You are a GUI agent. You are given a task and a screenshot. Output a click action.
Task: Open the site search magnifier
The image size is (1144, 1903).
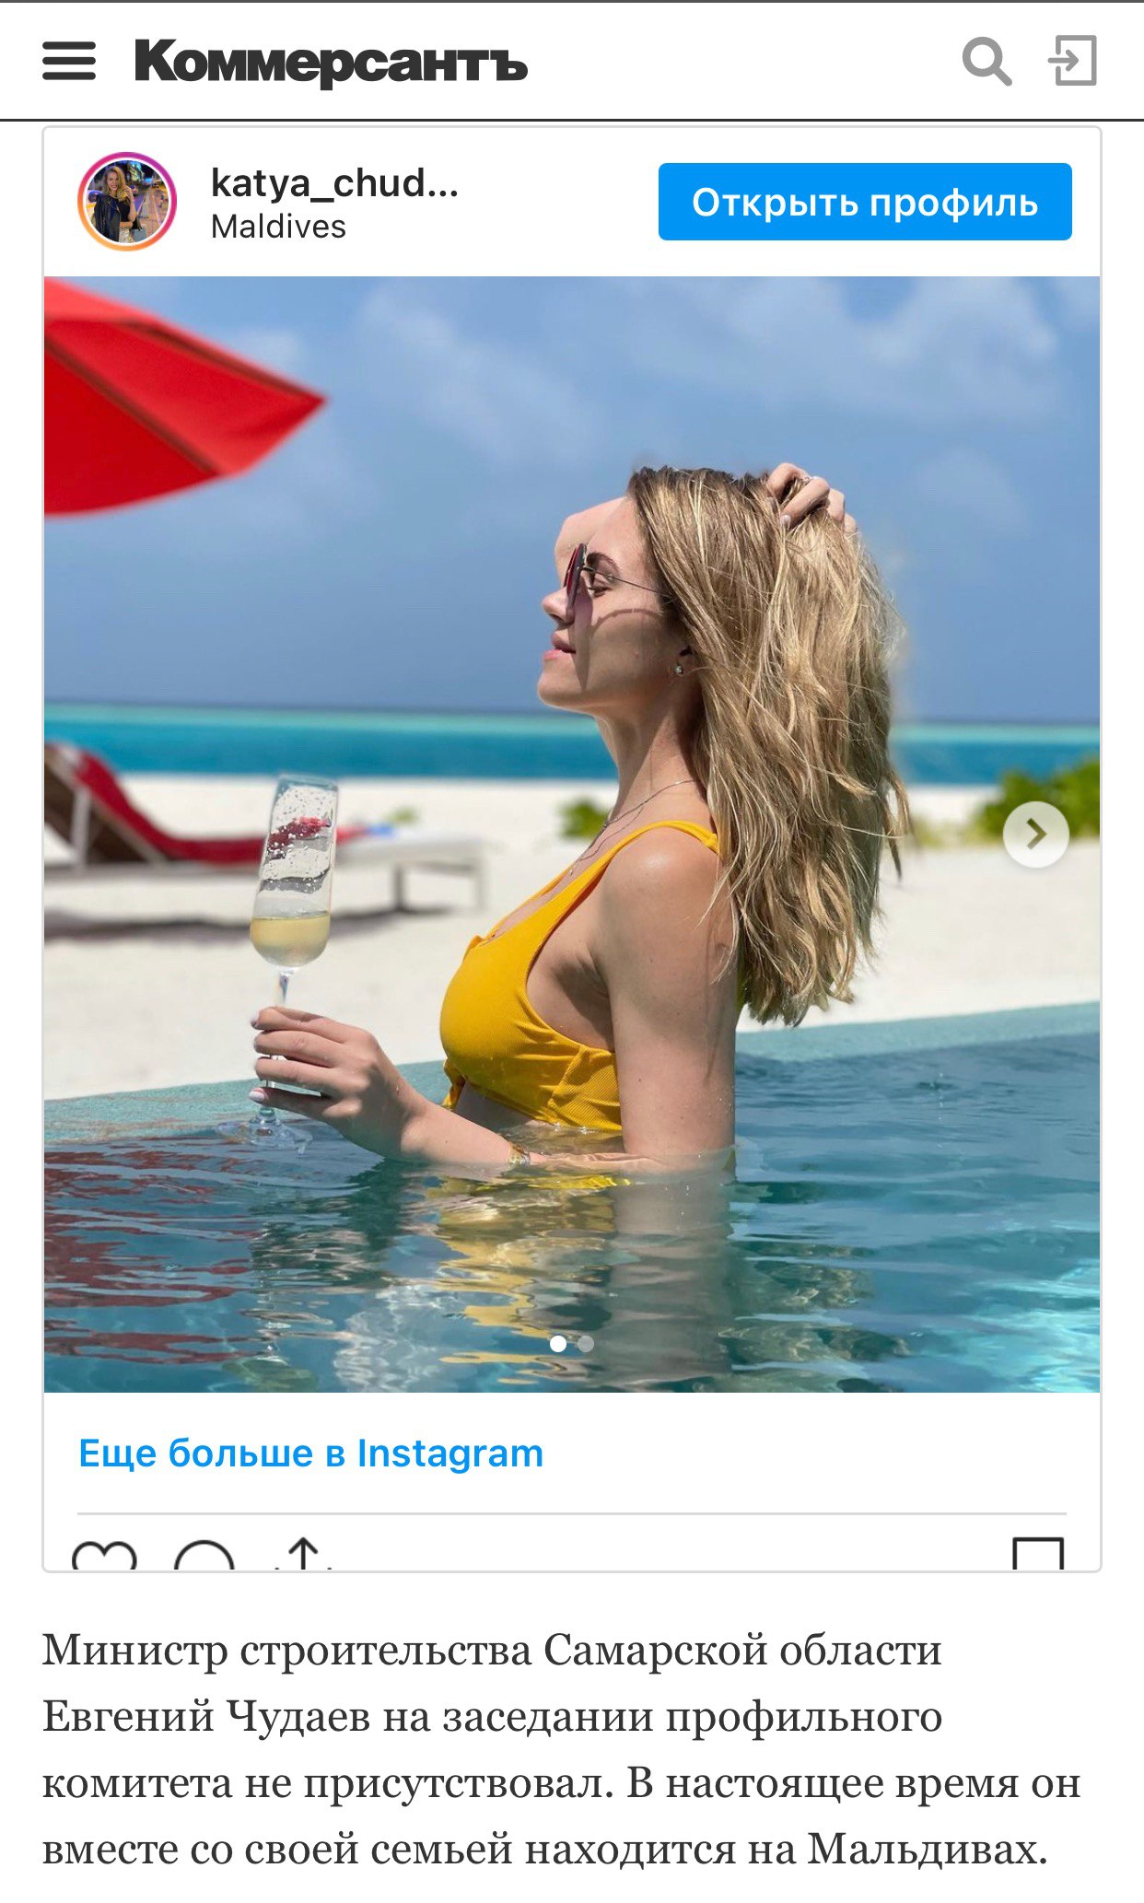pos(986,62)
